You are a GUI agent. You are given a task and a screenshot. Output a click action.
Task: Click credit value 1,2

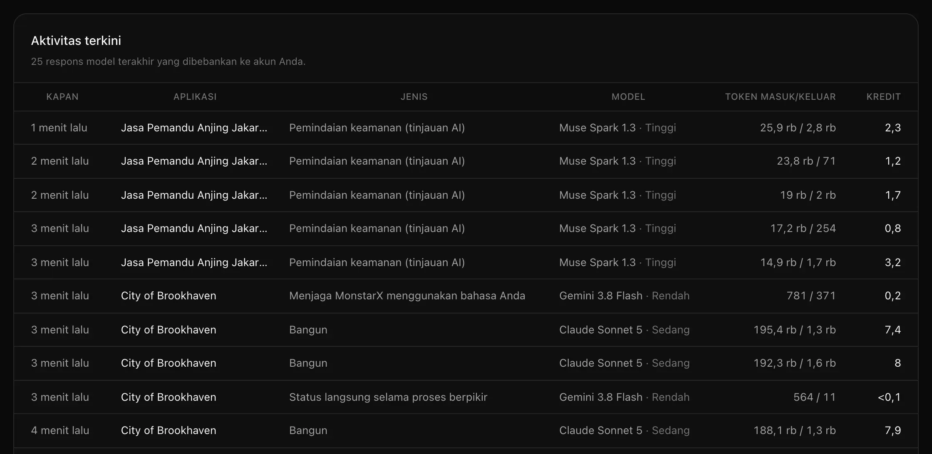pyautogui.click(x=893, y=161)
